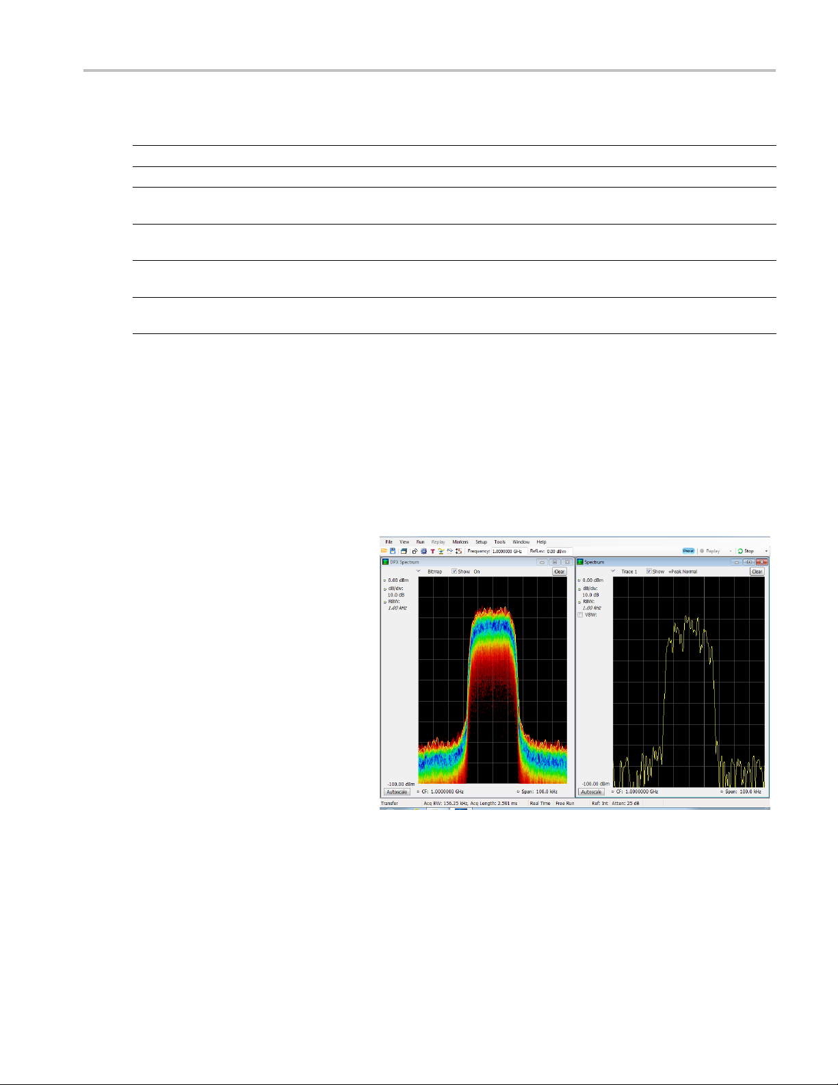Image resolution: width=838 pixels, height=1085 pixels.
Task: Click the yellow Trace 1 spectrum graph
Action: tap(689, 682)
